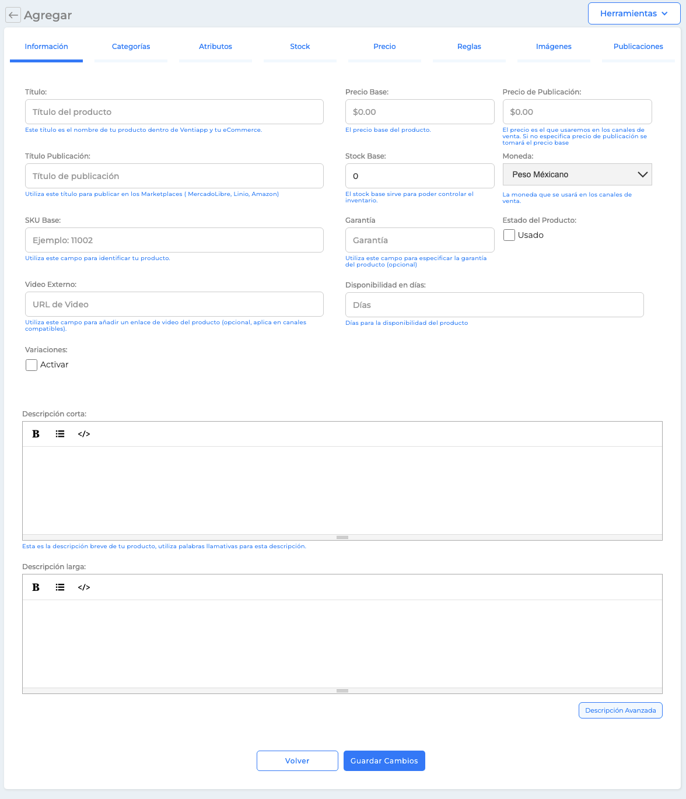This screenshot has height=799, width=686.
Task: Toggle bold in Descripción larga editor
Action: pyautogui.click(x=36, y=587)
